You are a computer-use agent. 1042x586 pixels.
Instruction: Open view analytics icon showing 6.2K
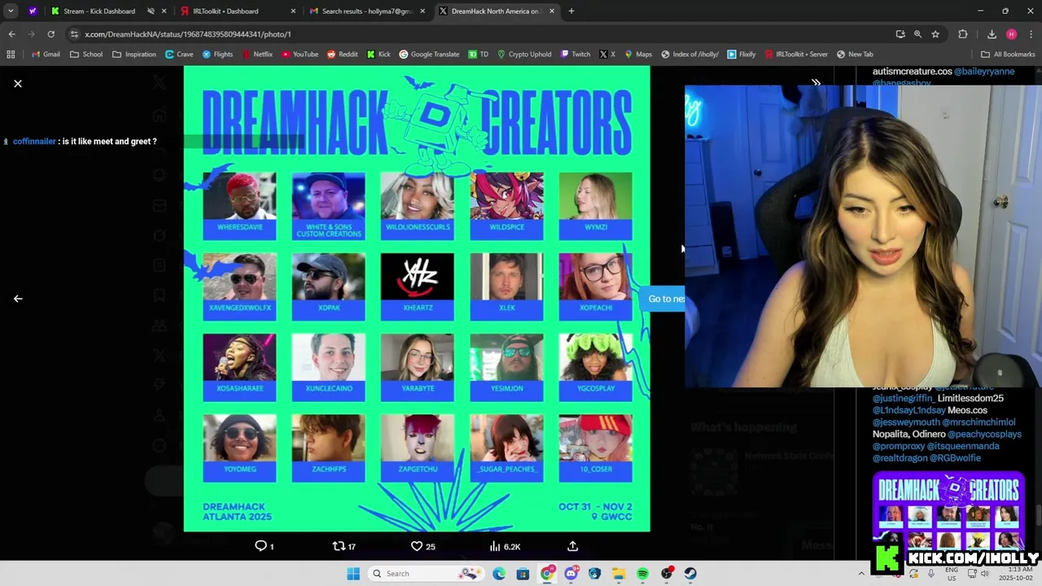(x=494, y=546)
